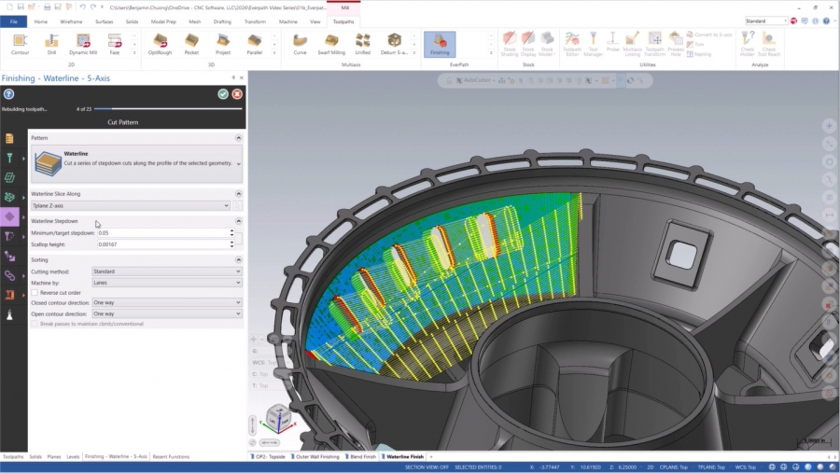Switch to the Solids ribbon tab
This screenshot has height=473, width=840.
point(132,22)
